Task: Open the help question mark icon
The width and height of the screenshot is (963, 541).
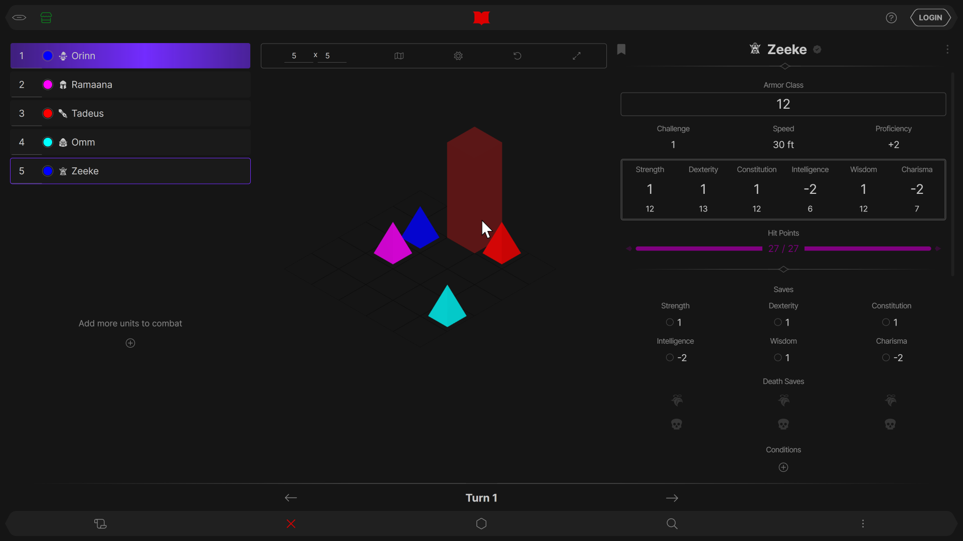Action: (x=891, y=18)
